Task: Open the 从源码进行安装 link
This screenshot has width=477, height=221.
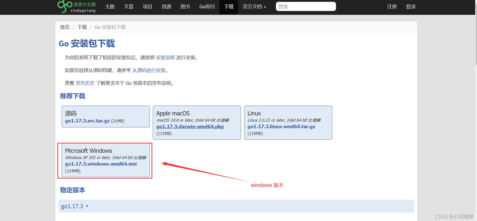Action: tap(149, 70)
